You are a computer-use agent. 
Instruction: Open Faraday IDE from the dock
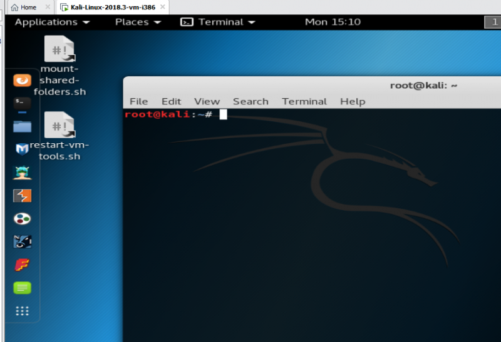[x=22, y=265]
